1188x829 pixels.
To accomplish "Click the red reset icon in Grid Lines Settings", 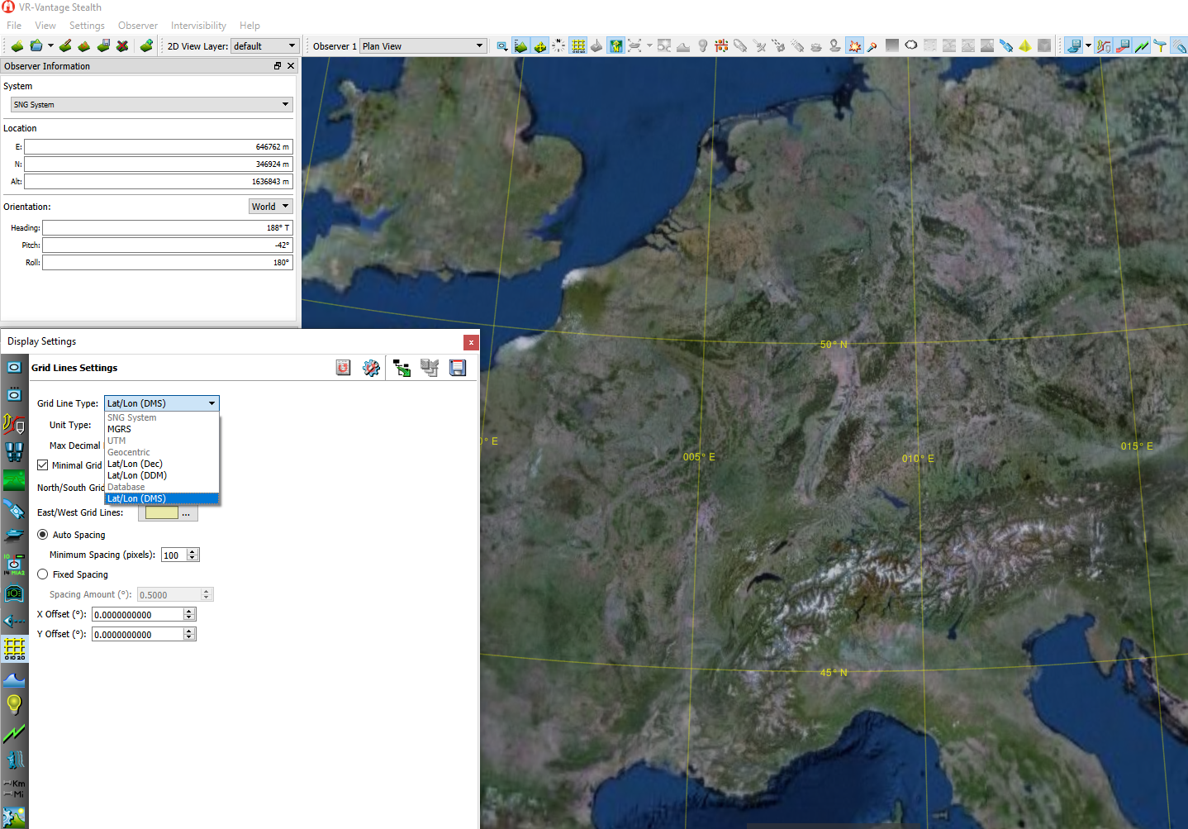I will [344, 368].
